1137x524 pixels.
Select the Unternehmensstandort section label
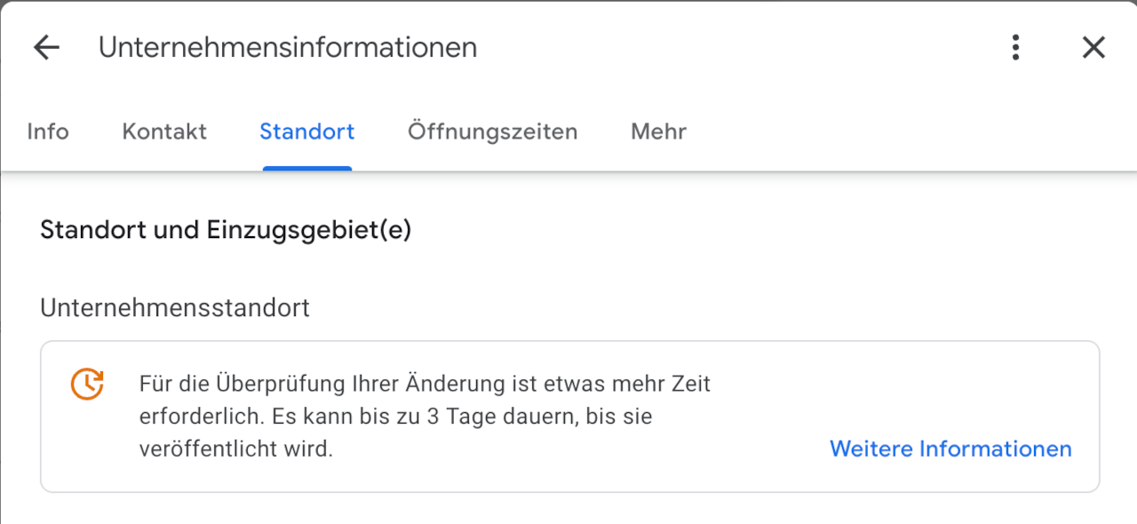[175, 308]
